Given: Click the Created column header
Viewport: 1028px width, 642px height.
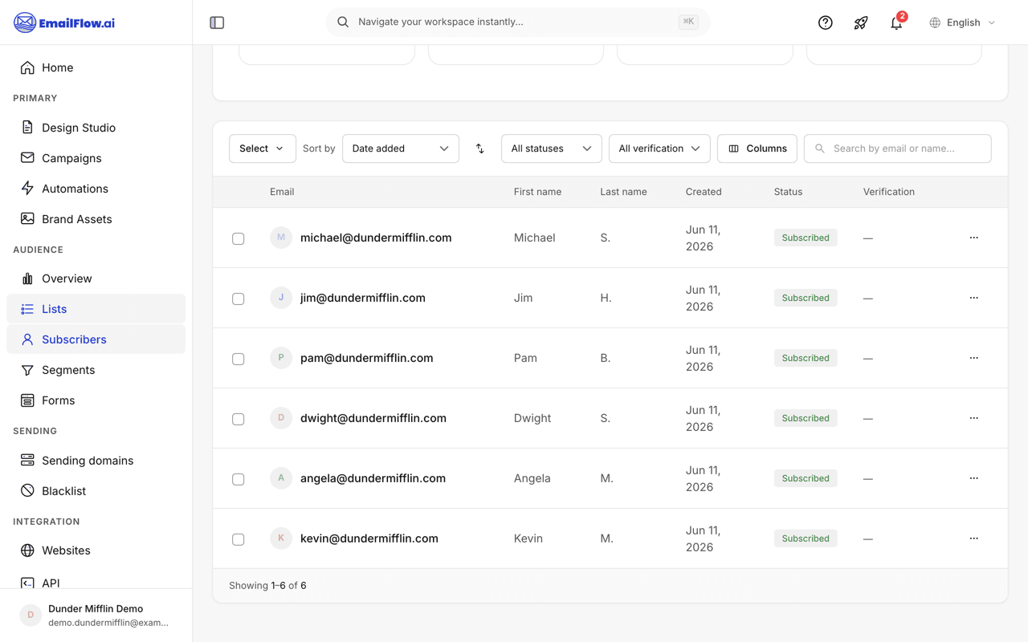Looking at the screenshot, I should 704,192.
